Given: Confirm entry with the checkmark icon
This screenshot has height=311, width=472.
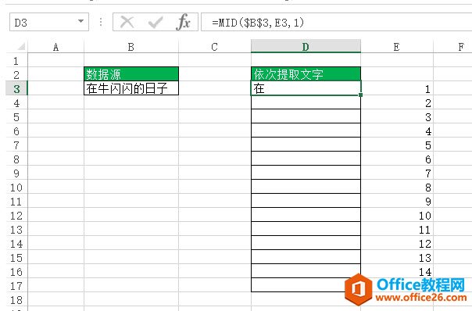Looking at the screenshot, I should click(156, 23).
